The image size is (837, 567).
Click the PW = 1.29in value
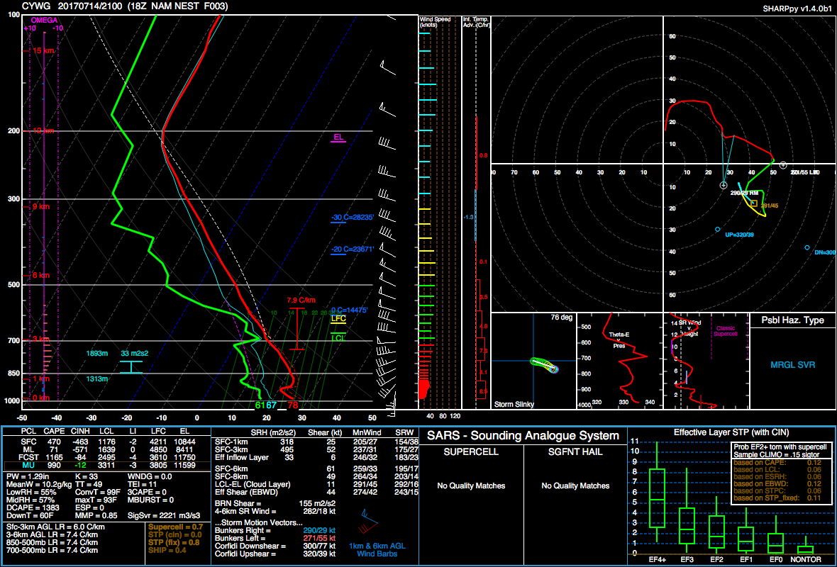(28, 476)
